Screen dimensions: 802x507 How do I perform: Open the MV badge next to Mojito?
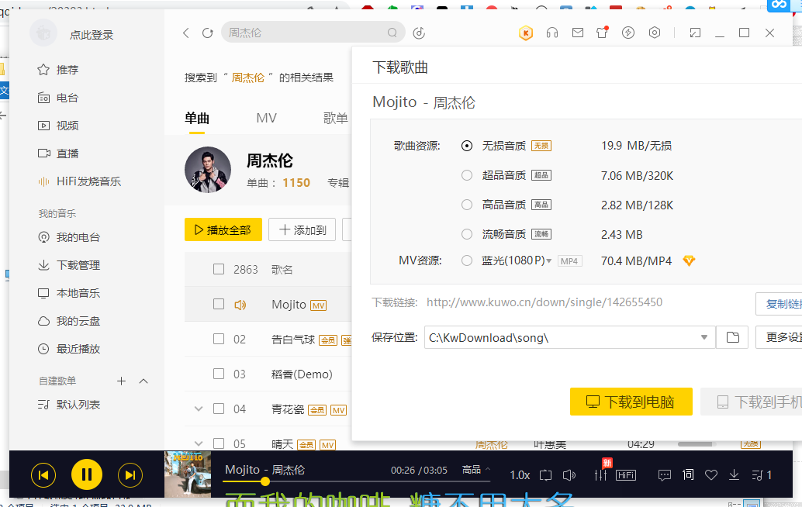coord(319,305)
